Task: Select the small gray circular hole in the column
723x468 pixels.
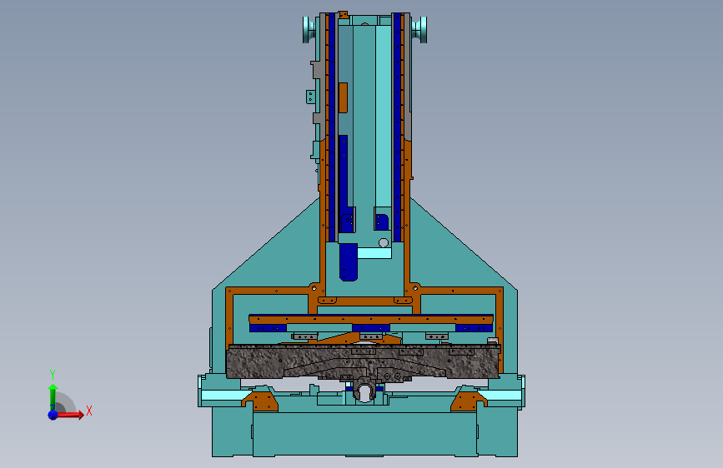Action: [383, 243]
